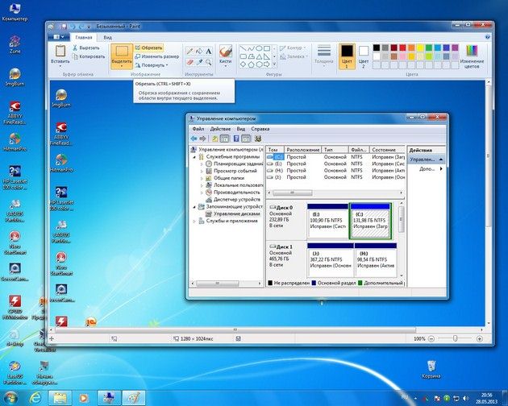Pick the red swatch in the palette
The image size is (508, 406).
point(402,48)
